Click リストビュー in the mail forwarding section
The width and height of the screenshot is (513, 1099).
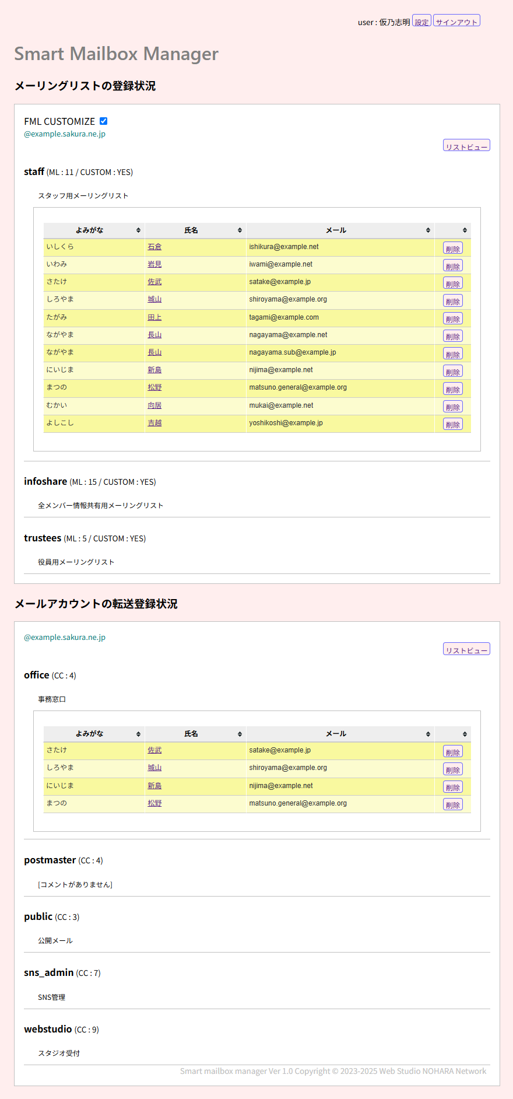pos(466,649)
